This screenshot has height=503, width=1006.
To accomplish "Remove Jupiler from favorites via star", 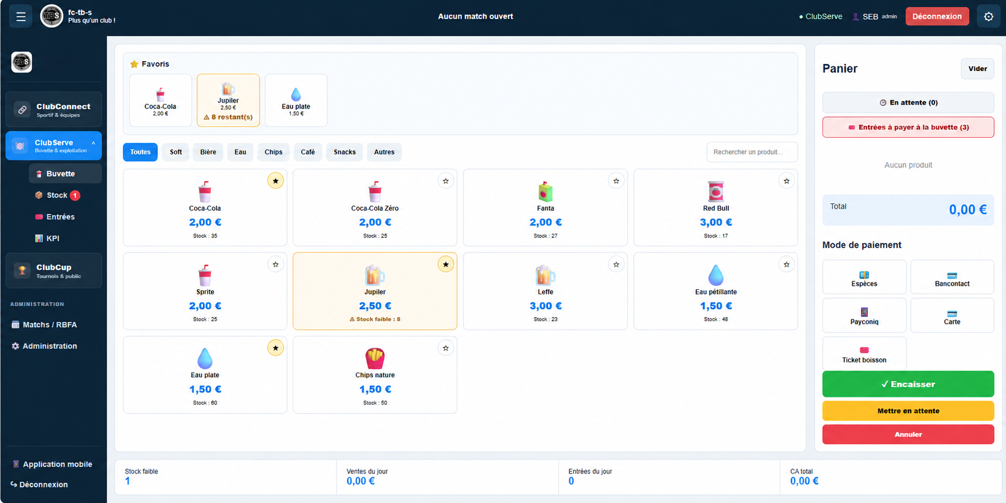I will (x=446, y=264).
